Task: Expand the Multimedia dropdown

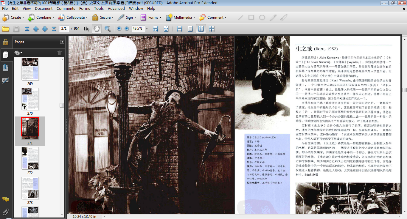Action: [x=180, y=18]
